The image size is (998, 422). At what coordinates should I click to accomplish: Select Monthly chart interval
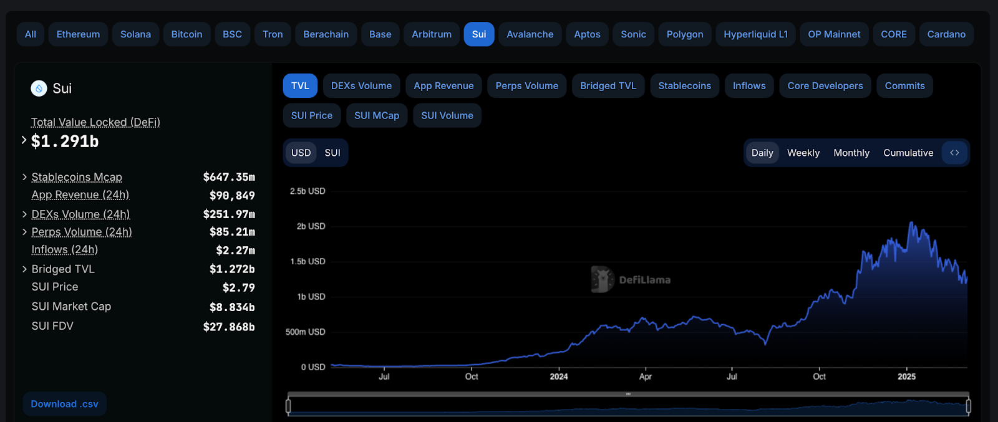click(851, 153)
